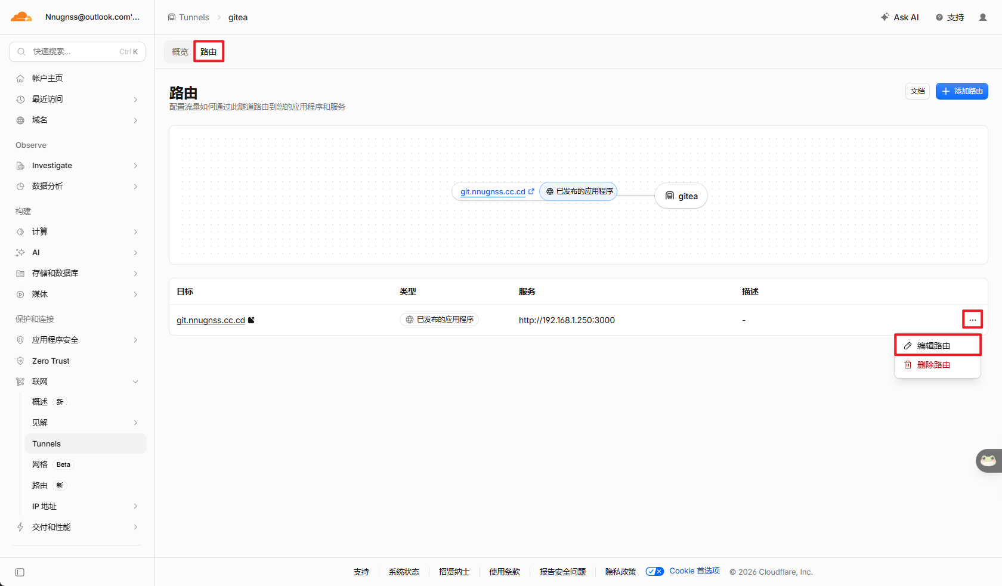1002x586 pixels.
Task: Click the 联网 network icon
Action: [x=20, y=382]
